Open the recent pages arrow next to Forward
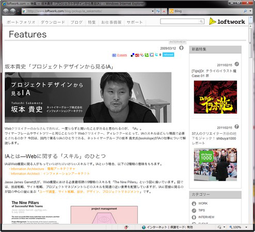The image size is (255, 232). (18, 11)
